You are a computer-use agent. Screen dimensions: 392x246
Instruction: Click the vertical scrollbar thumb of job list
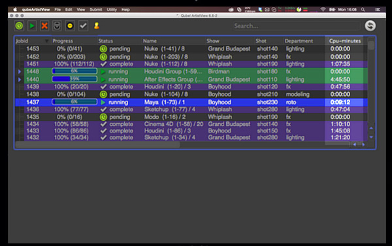pos(371,45)
